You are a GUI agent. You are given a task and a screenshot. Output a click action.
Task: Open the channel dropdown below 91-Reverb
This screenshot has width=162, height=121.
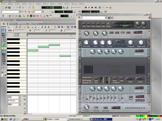19,104
